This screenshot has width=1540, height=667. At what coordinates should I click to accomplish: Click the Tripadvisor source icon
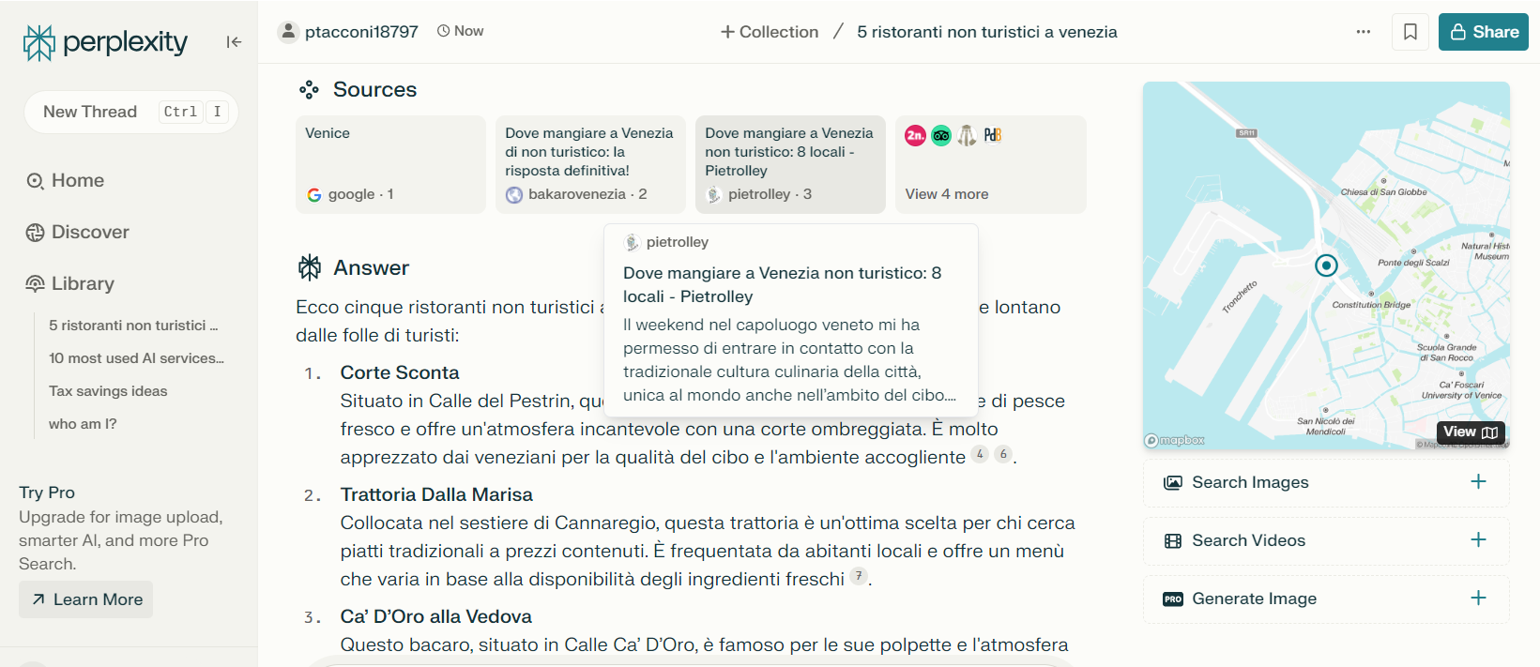tap(941, 135)
